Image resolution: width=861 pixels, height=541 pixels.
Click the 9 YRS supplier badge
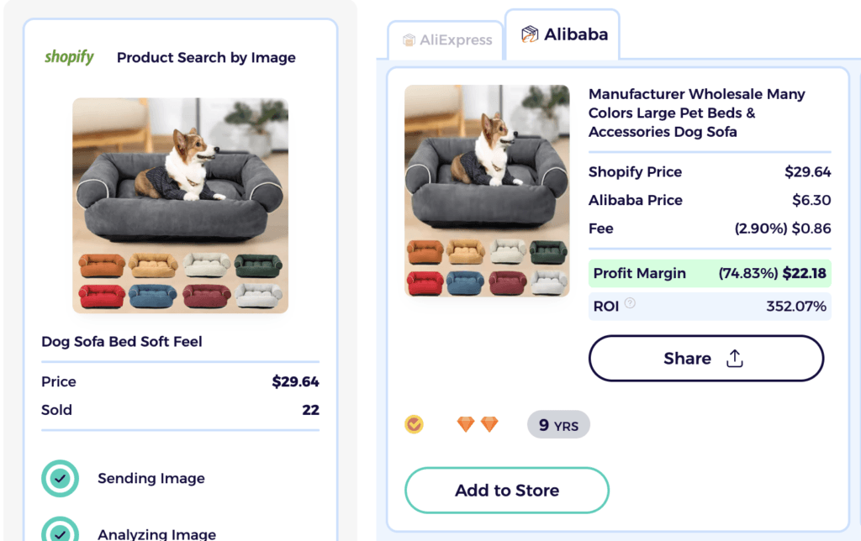(x=557, y=424)
